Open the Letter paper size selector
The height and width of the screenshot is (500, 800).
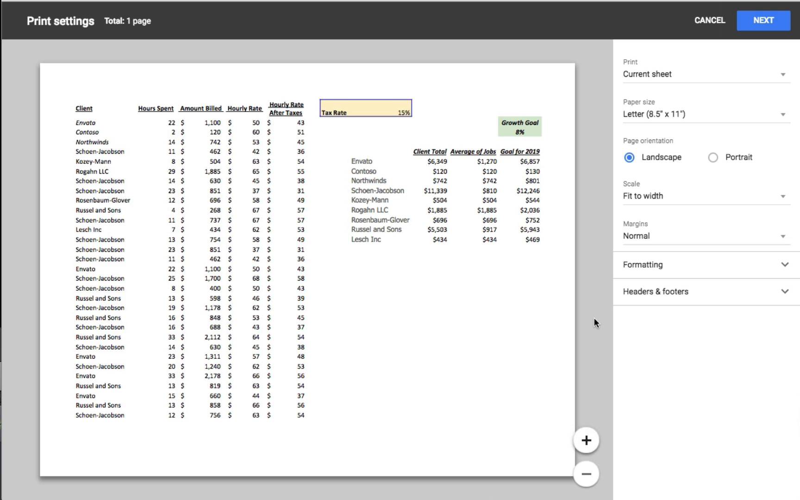coord(704,114)
